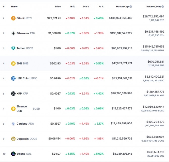The width and height of the screenshot is (169, 162).
Task: Click the Binance USD logo icon
Action: (13, 109)
